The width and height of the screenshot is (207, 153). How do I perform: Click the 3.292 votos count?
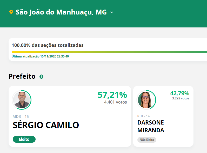click(181, 98)
